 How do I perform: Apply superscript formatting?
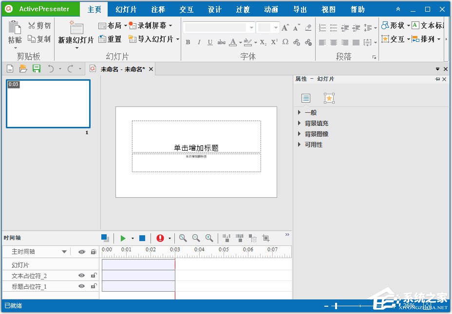click(274, 42)
